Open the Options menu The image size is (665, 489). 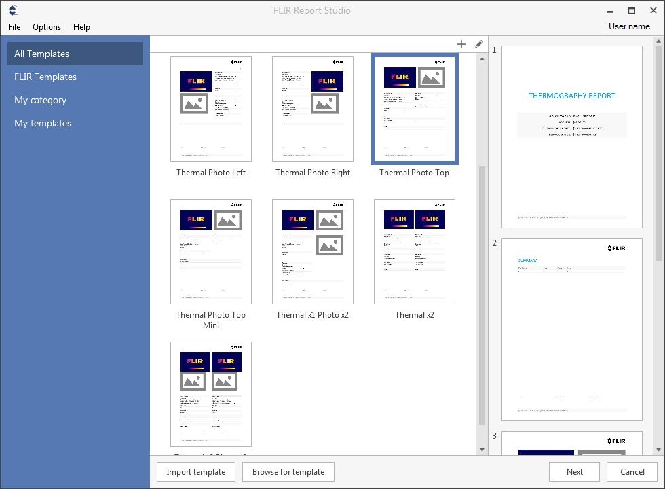coord(47,27)
